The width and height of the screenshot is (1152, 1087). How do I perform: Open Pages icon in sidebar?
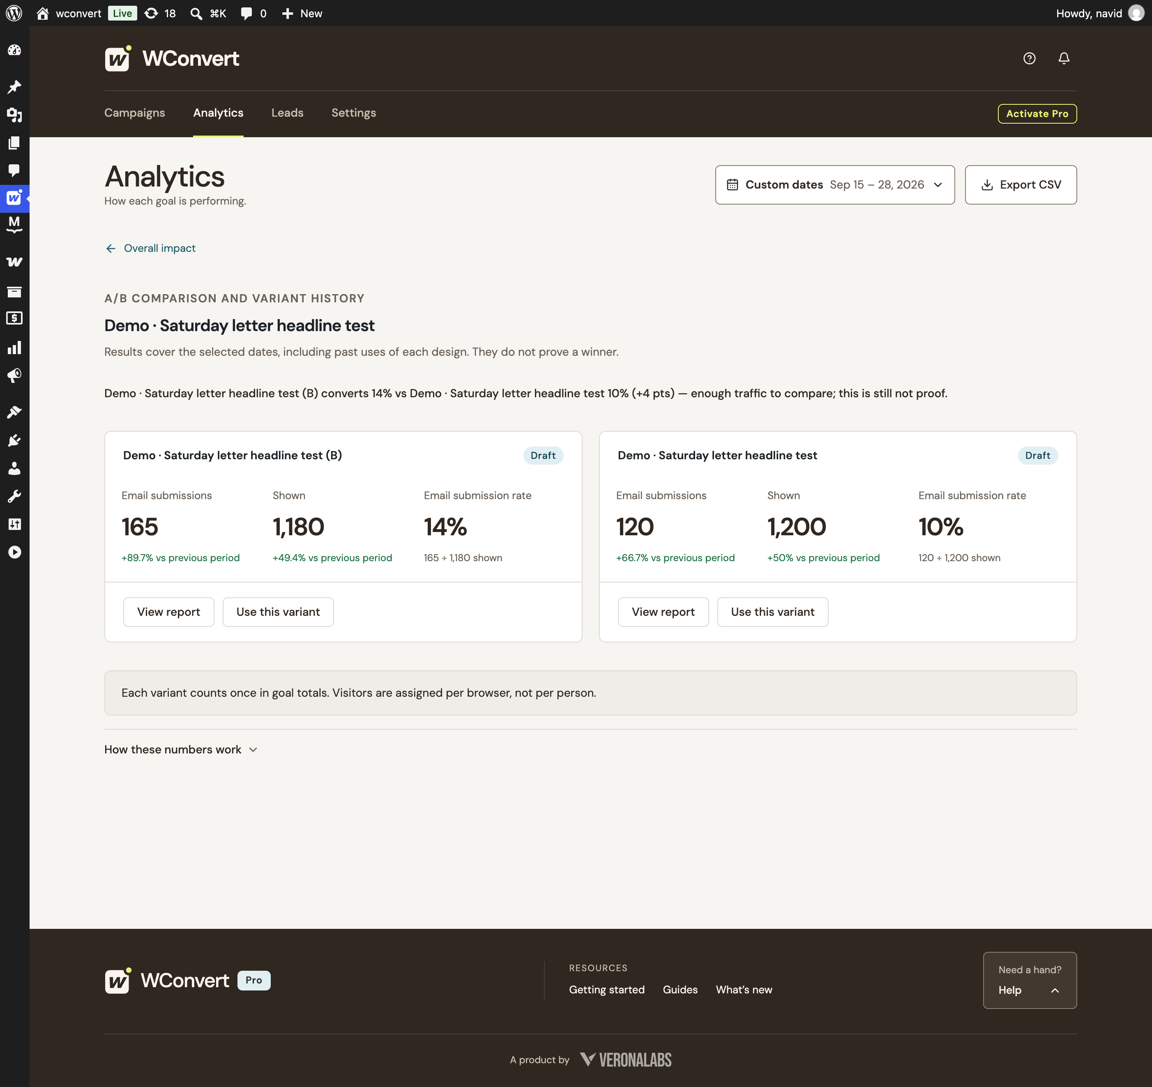14,143
